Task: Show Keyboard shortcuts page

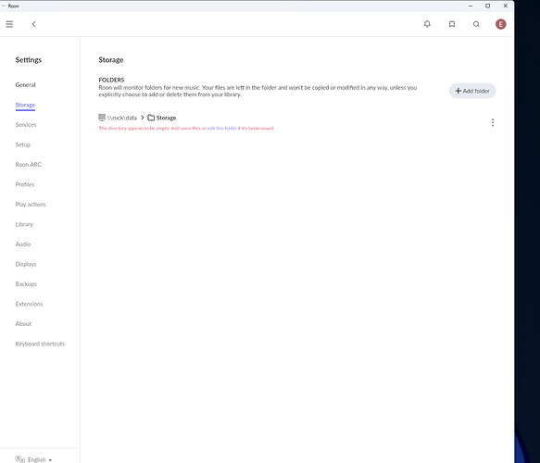Action: 40,344
